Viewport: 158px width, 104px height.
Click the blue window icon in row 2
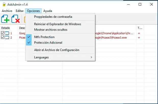pos(7,38)
